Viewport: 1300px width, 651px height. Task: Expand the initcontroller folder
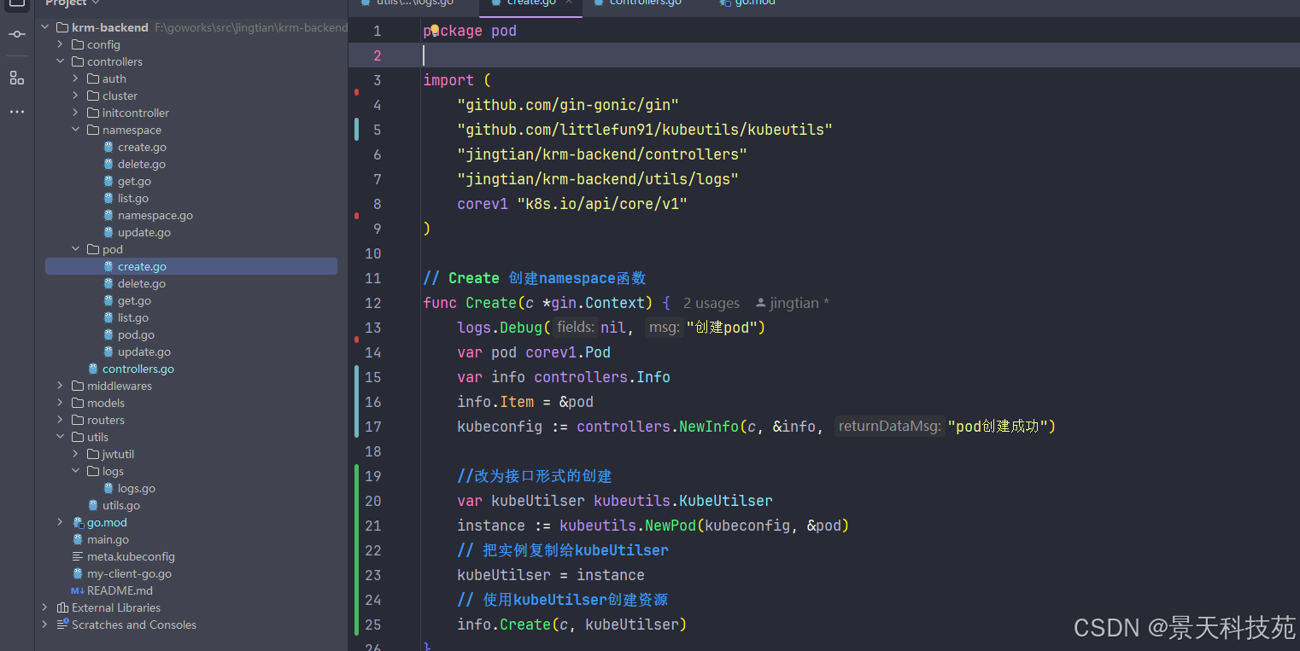(75, 113)
